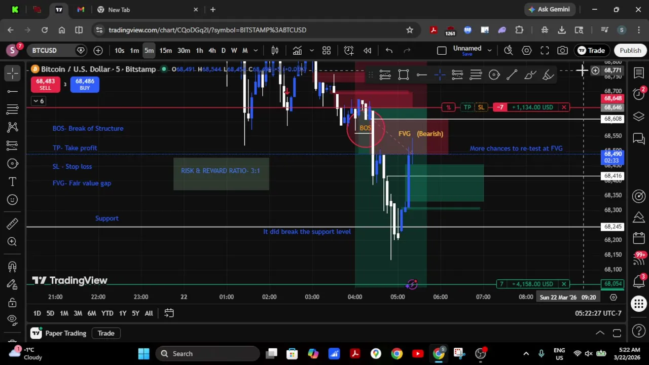The image size is (649, 365).
Task: Lock all drawing tools
Action: coord(13,303)
